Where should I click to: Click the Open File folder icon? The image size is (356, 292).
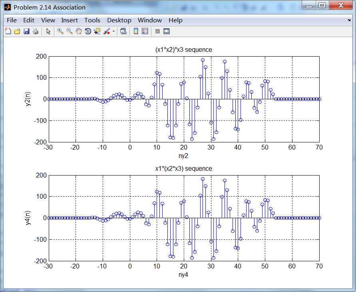pyautogui.click(x=17, y=31)
